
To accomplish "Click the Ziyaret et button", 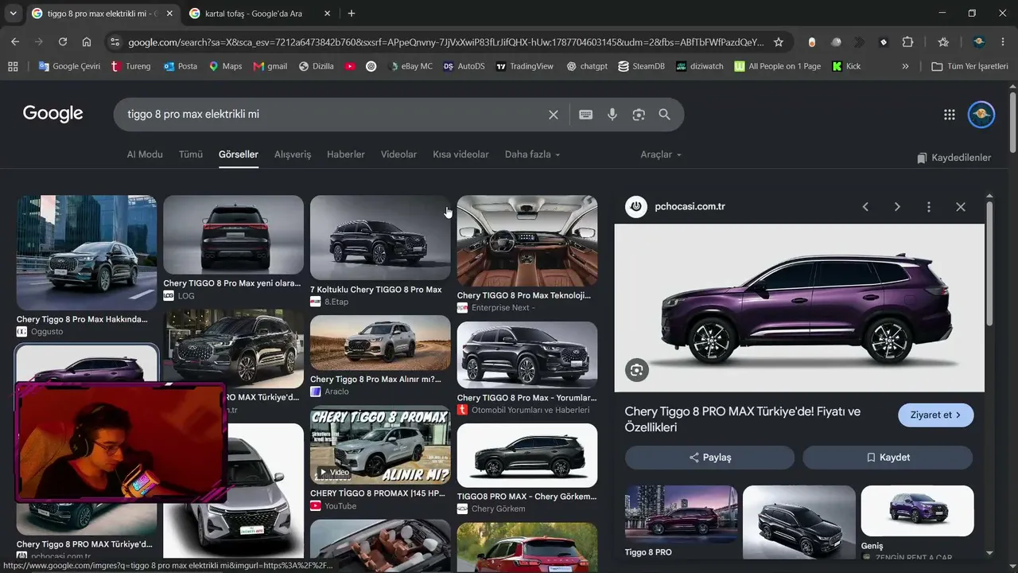I will [936, 415].
